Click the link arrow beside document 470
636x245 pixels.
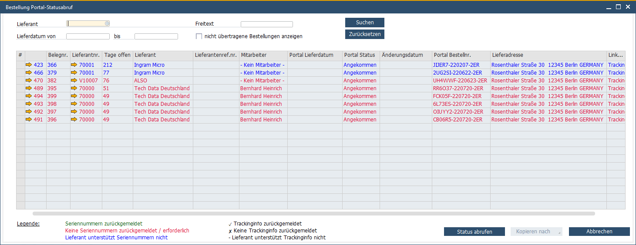click(x=29, y=81)
